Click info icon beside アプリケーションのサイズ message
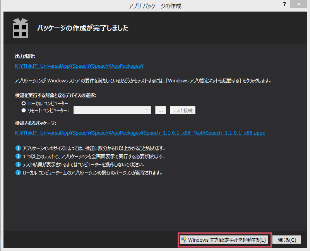This screenshot has height=251, width=310. pos(18,148)
